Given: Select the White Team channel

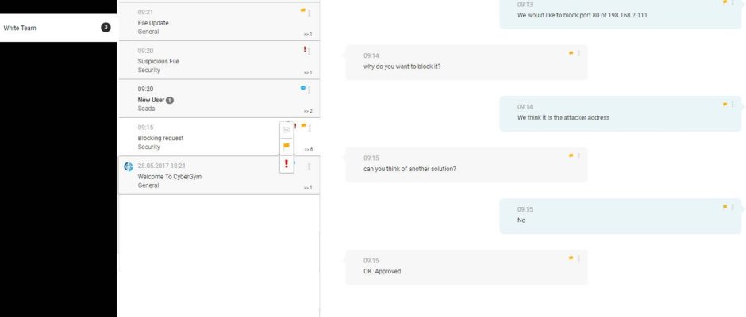Looking at the screenshot, I should pyautogui.click(x=58, y=28).
